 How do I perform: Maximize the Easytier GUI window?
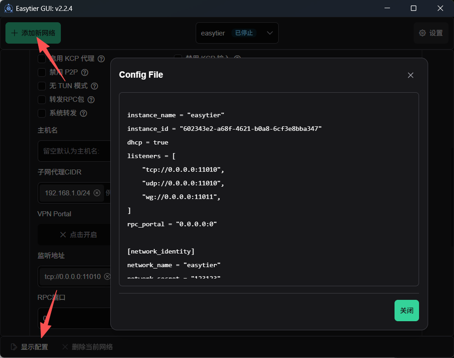click(x=414, y=8)
